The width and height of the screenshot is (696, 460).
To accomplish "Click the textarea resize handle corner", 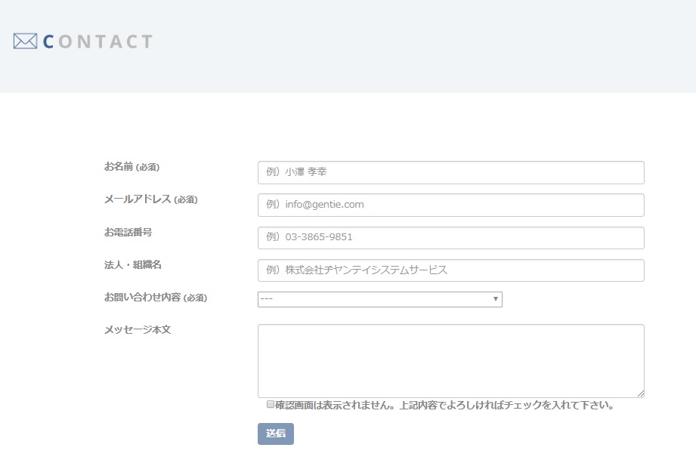I will pyautogui.click(x=641, y=394).
